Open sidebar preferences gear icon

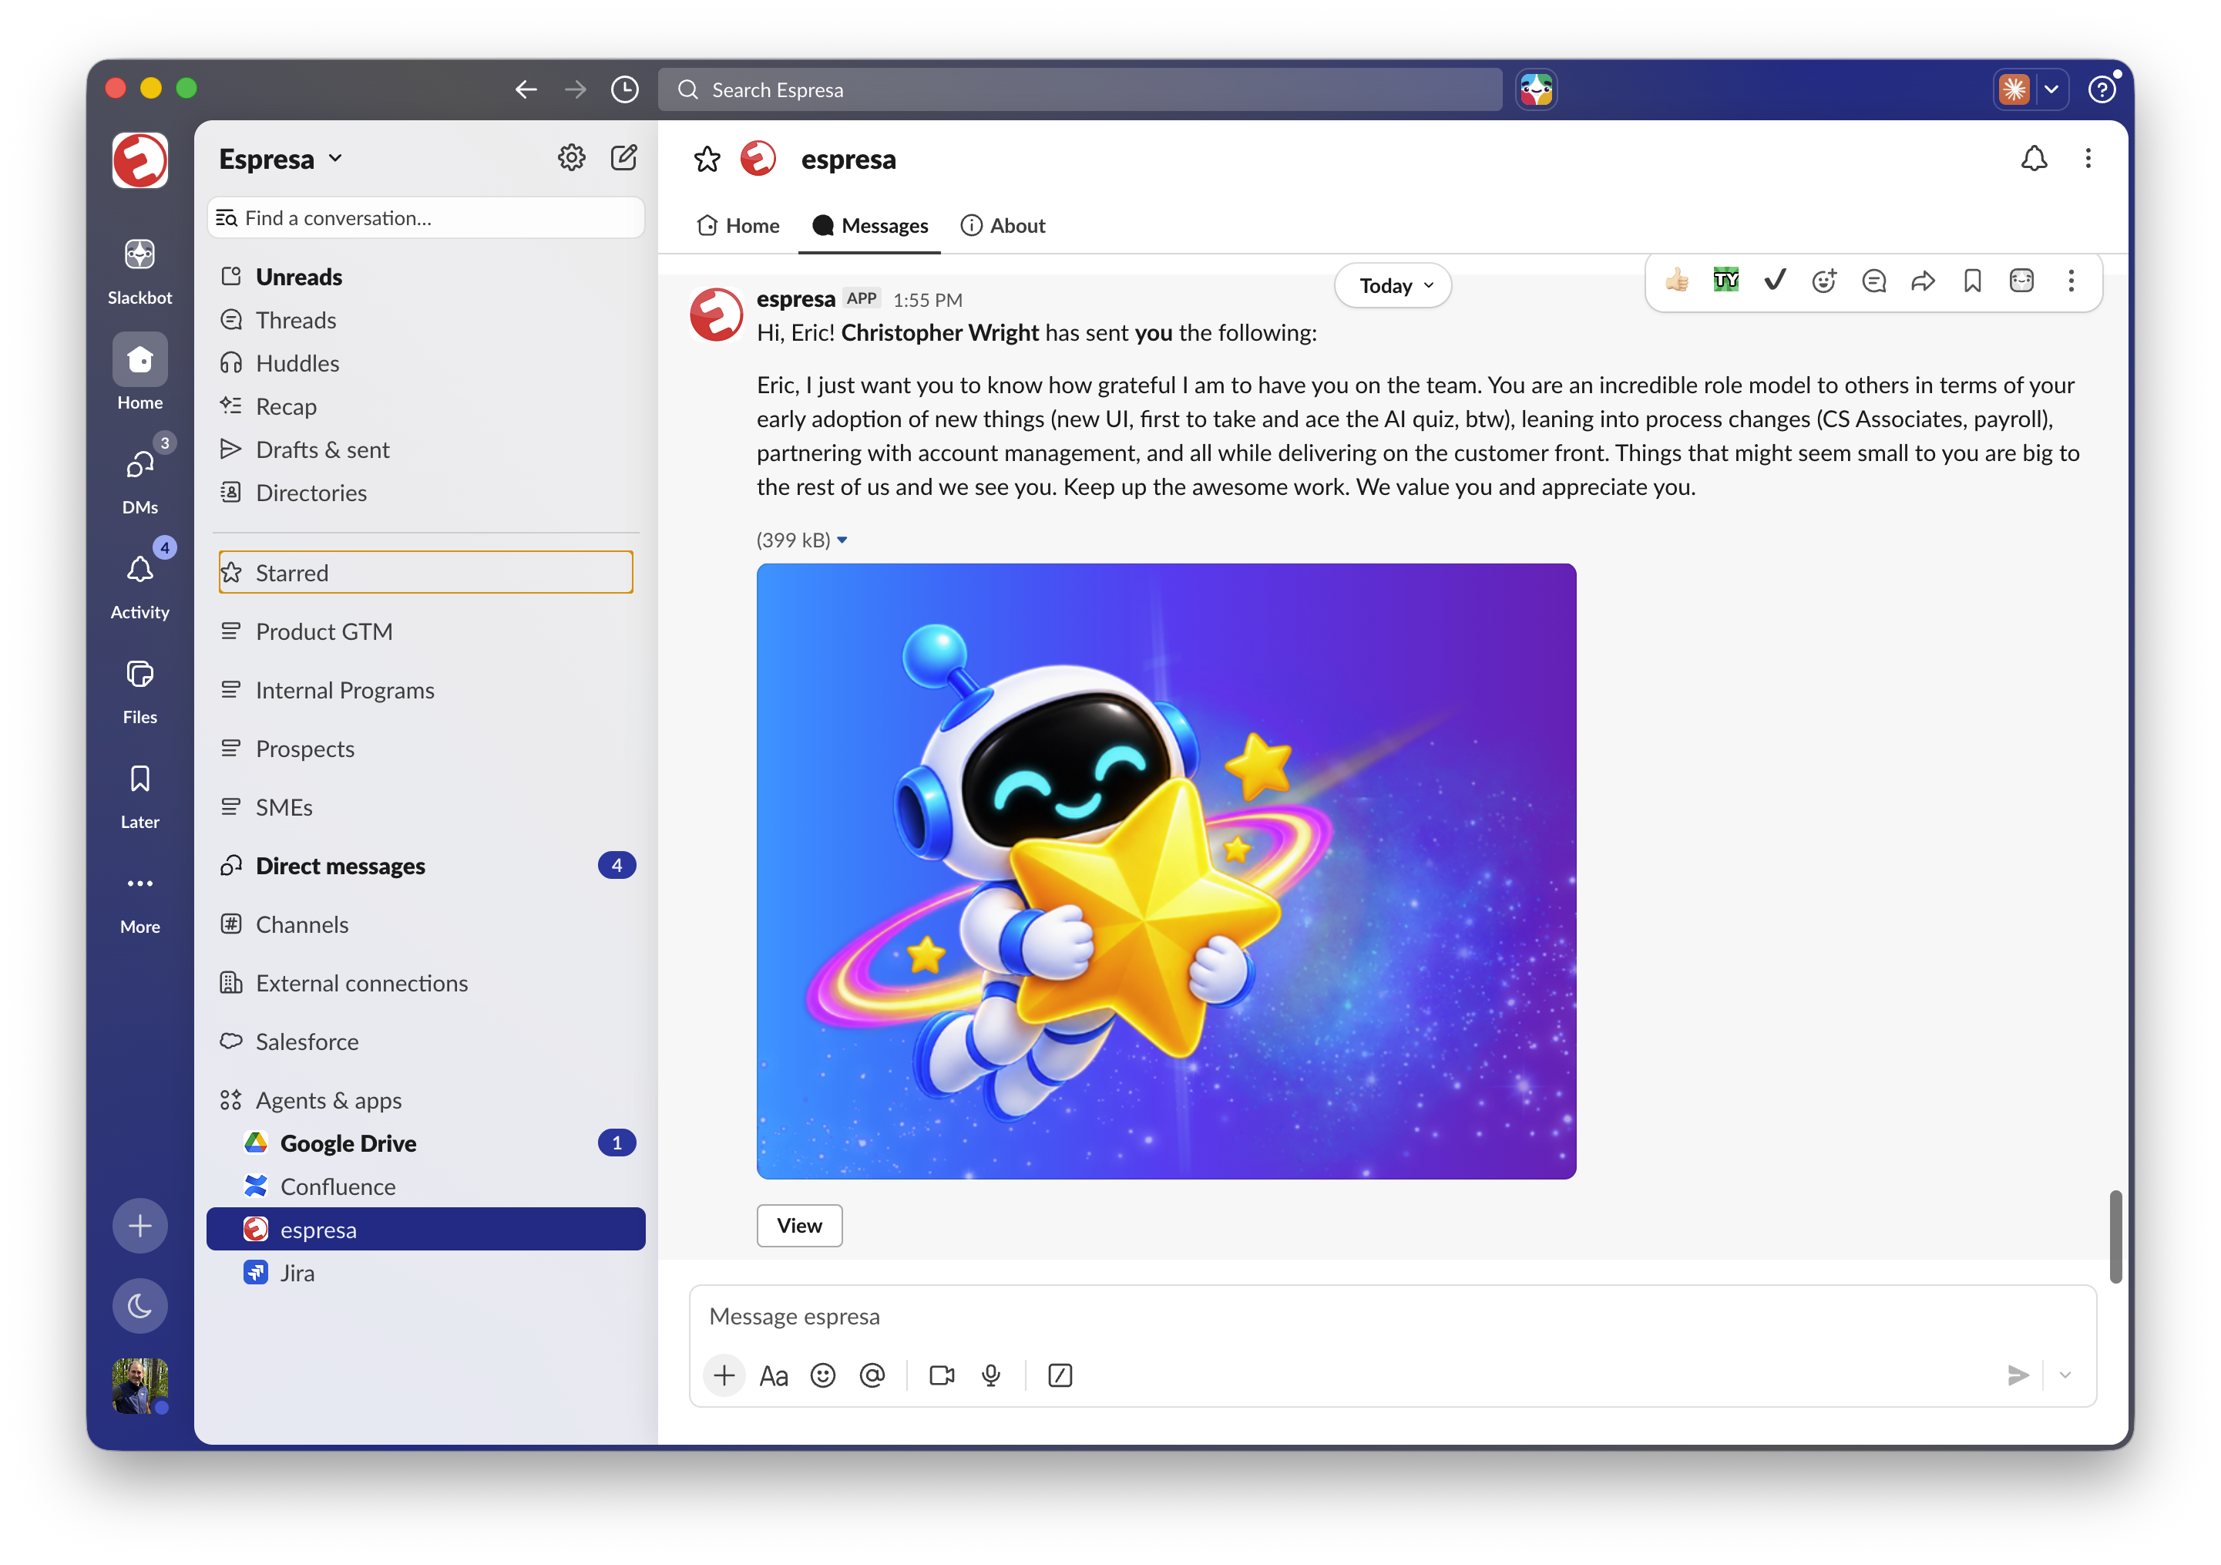coord(572,156)
